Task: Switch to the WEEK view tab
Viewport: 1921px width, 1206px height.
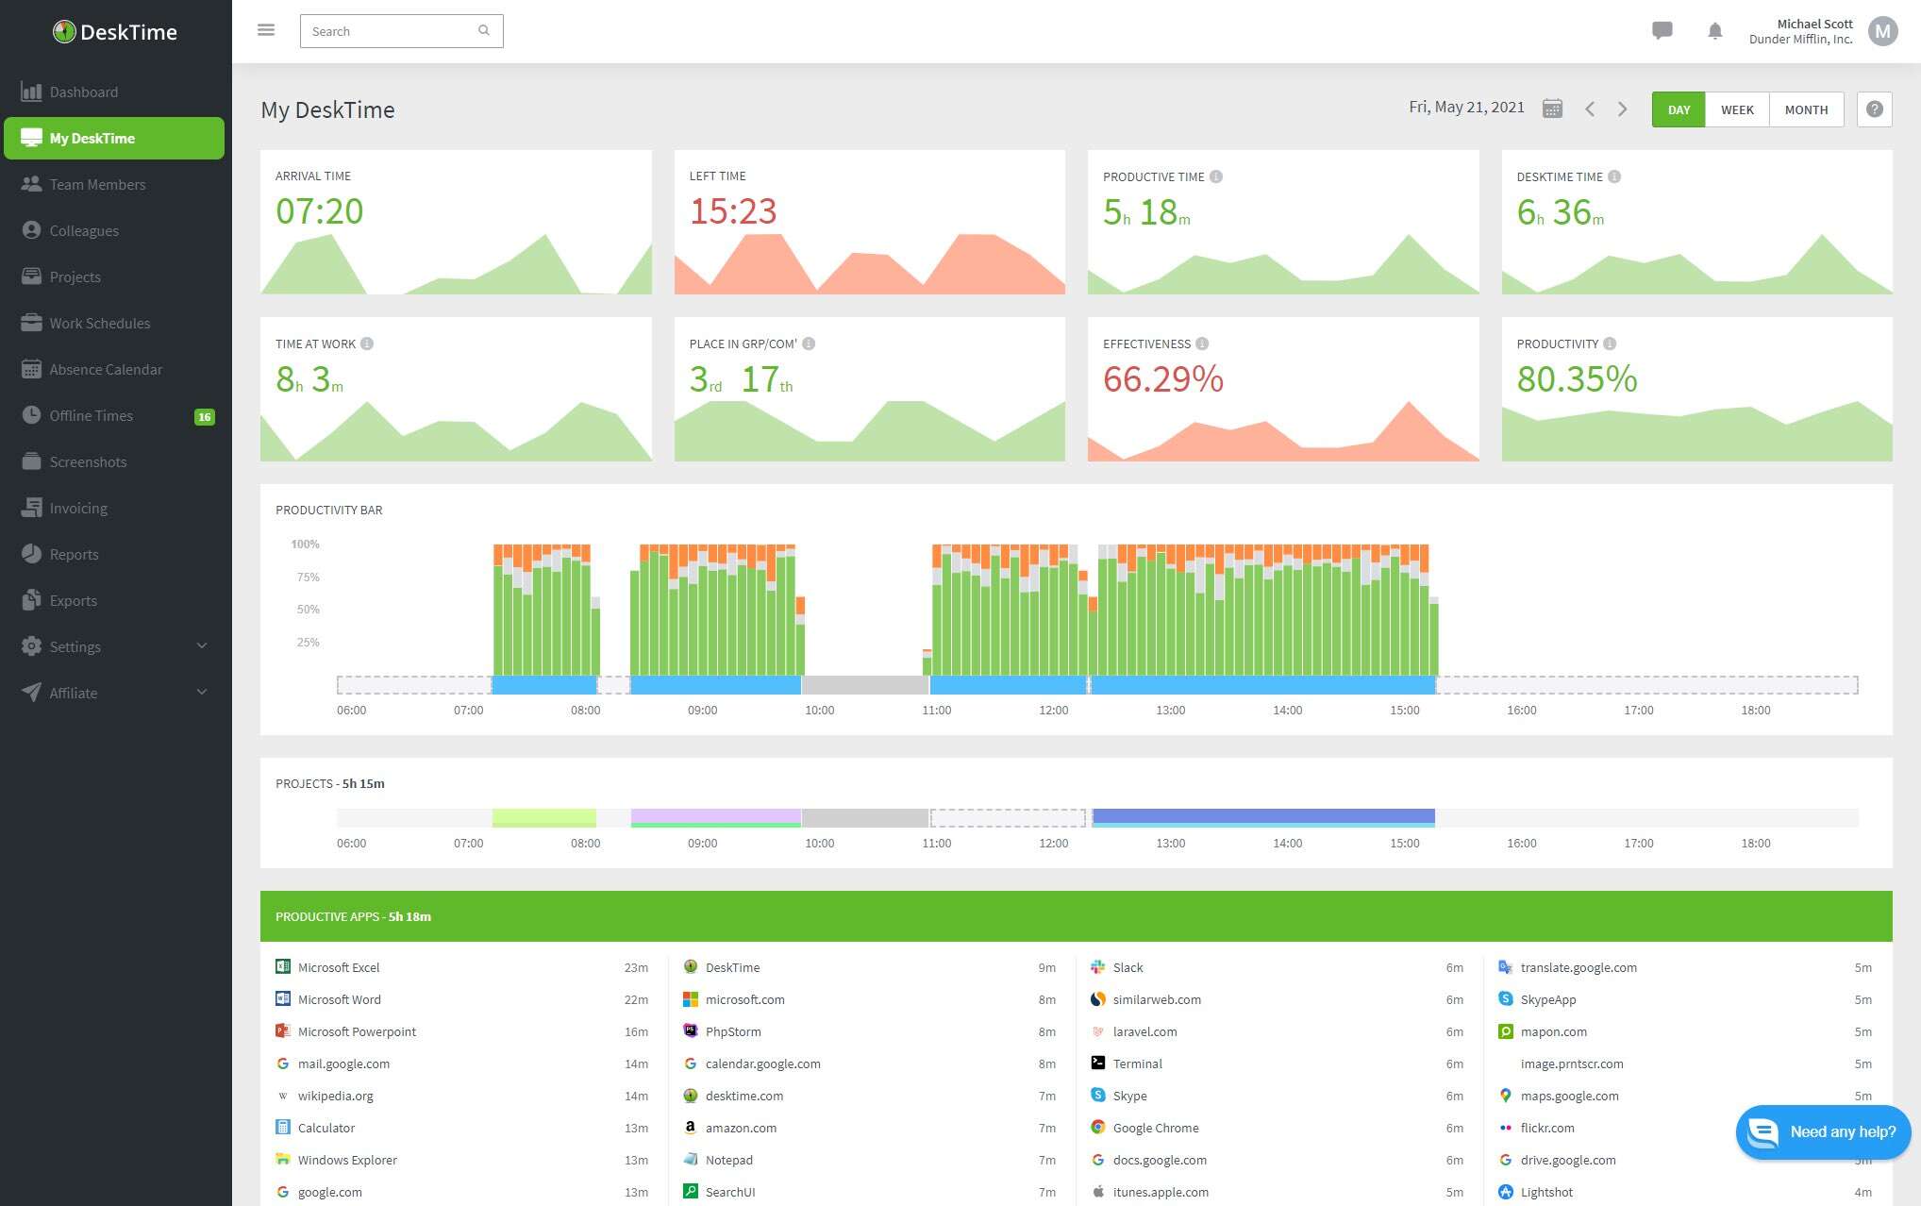Action: [1737, 109]
